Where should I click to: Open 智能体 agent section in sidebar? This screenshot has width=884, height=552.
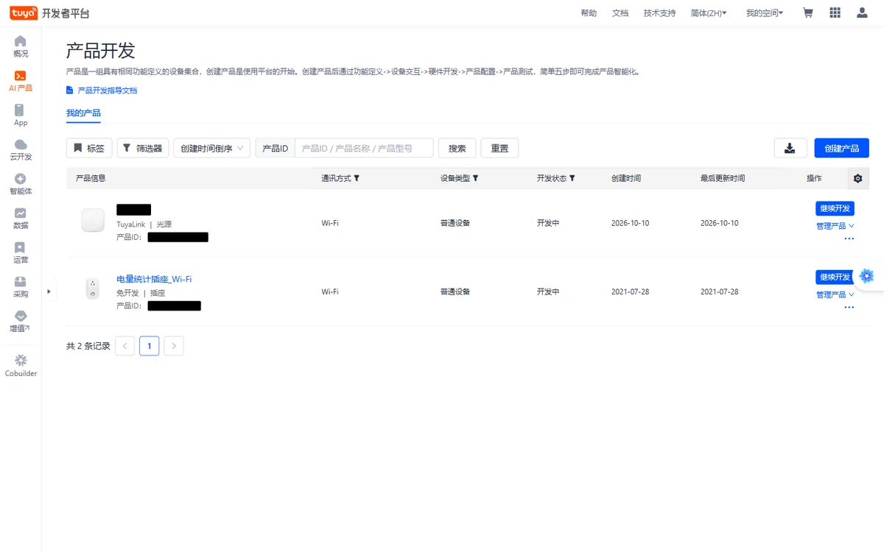click(21, 184)
